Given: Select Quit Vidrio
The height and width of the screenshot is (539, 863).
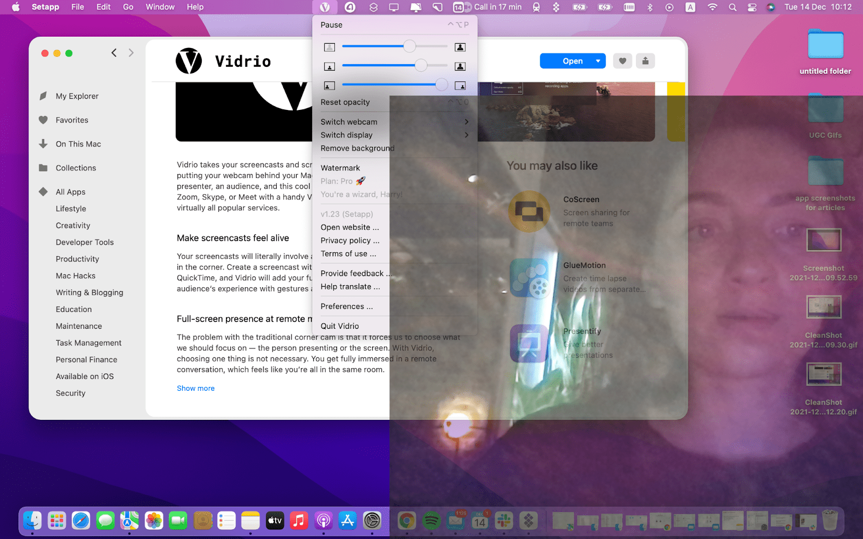Looking at the screenshot, I should (395, 326).
